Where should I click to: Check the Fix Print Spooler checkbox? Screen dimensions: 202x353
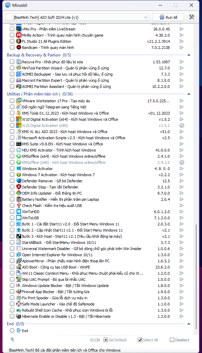(12, 298)
